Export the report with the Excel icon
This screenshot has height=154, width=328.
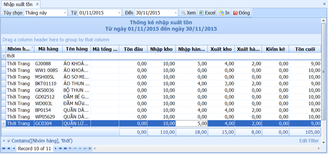point(207,13)
